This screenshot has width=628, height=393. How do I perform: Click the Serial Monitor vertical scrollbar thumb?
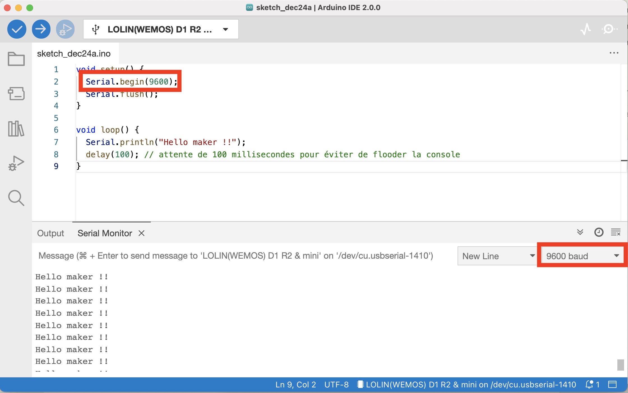pos(620,365)
